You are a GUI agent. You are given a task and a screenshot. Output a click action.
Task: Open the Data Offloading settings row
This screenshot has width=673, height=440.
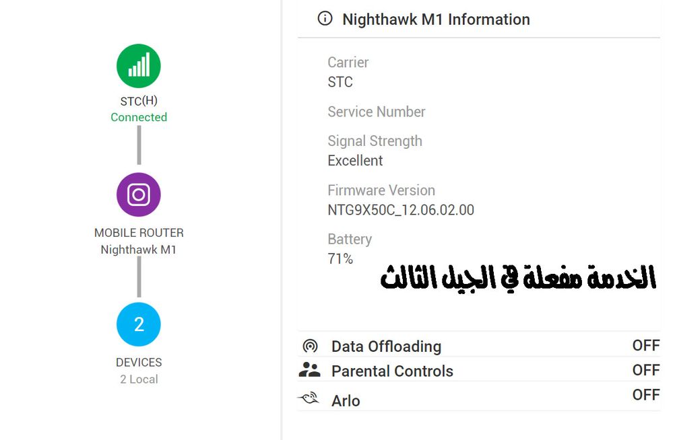[386, 346]
